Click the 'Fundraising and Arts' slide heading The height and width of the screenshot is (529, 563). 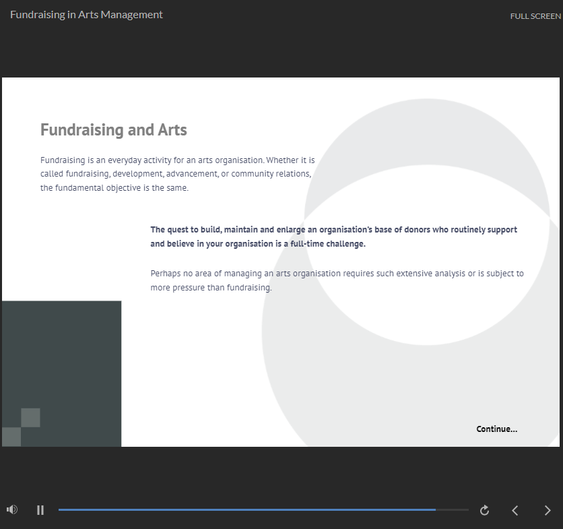(113, 130)
